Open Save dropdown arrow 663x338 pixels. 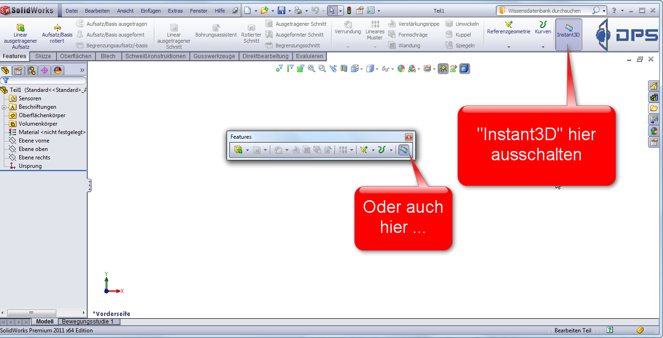point(290,11)
